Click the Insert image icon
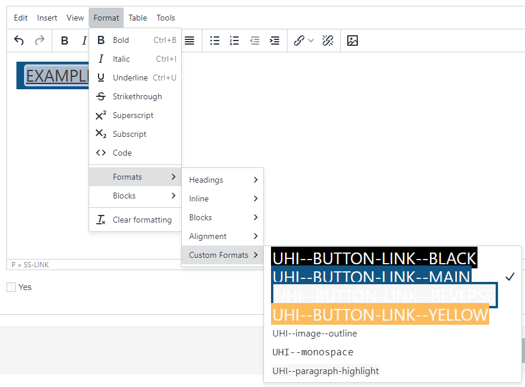This screenshot has height=387, width=525. 352,41
